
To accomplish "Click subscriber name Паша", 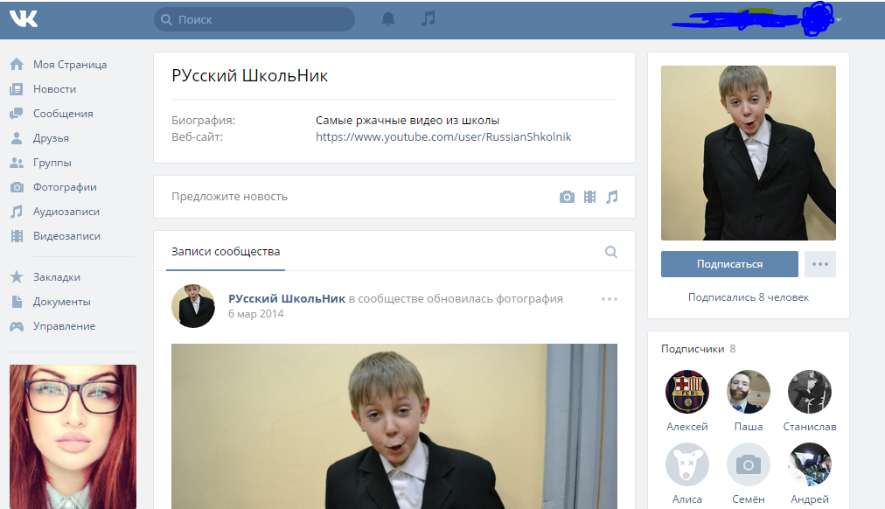I will (749, 427).
